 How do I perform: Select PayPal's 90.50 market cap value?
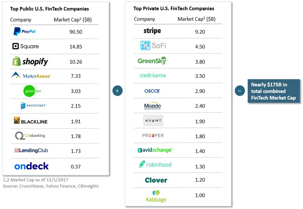pyautogui.click(x=76, y=32)
